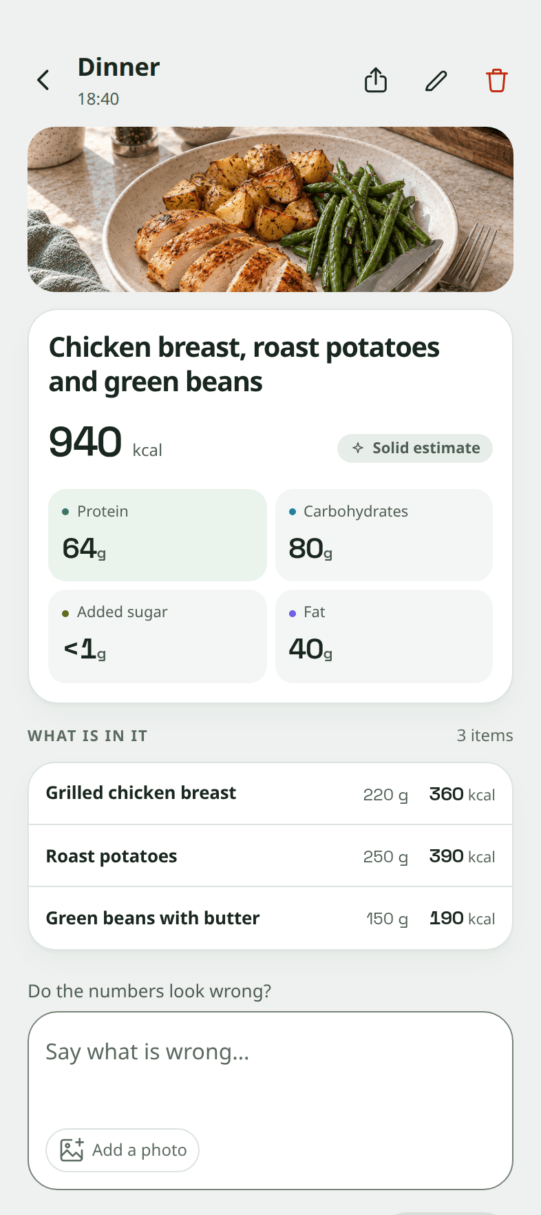Tap the sparkle icon on Solid estimate

tap(358, 448)
